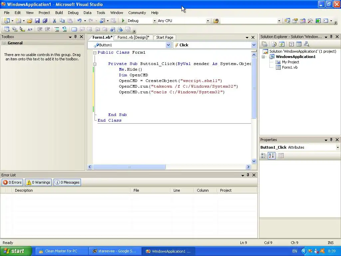Click the Display Object Member List icon
Image resolution: width=341 pixels, height=256 pixels.
click(7, 29)
